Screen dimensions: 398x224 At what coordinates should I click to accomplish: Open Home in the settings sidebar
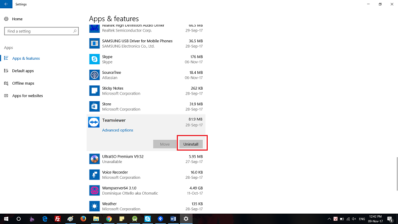coord(17,19)
